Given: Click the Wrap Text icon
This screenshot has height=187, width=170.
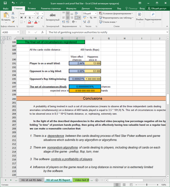Looking at the screenshot, I should (76, 13).
